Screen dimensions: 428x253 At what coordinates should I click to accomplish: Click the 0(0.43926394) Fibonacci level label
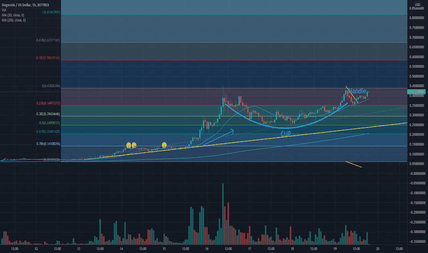51,86
